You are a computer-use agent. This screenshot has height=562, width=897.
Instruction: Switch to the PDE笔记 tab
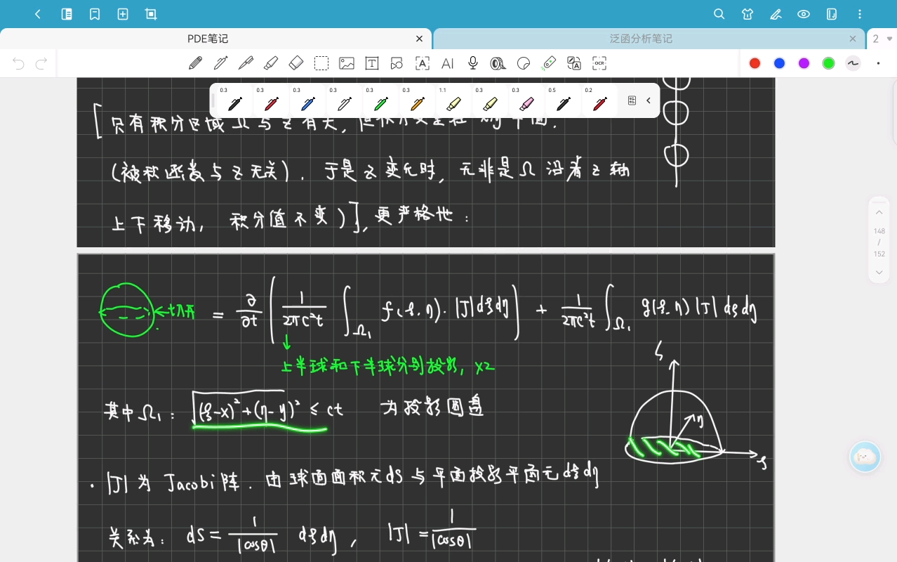[208, 39]
